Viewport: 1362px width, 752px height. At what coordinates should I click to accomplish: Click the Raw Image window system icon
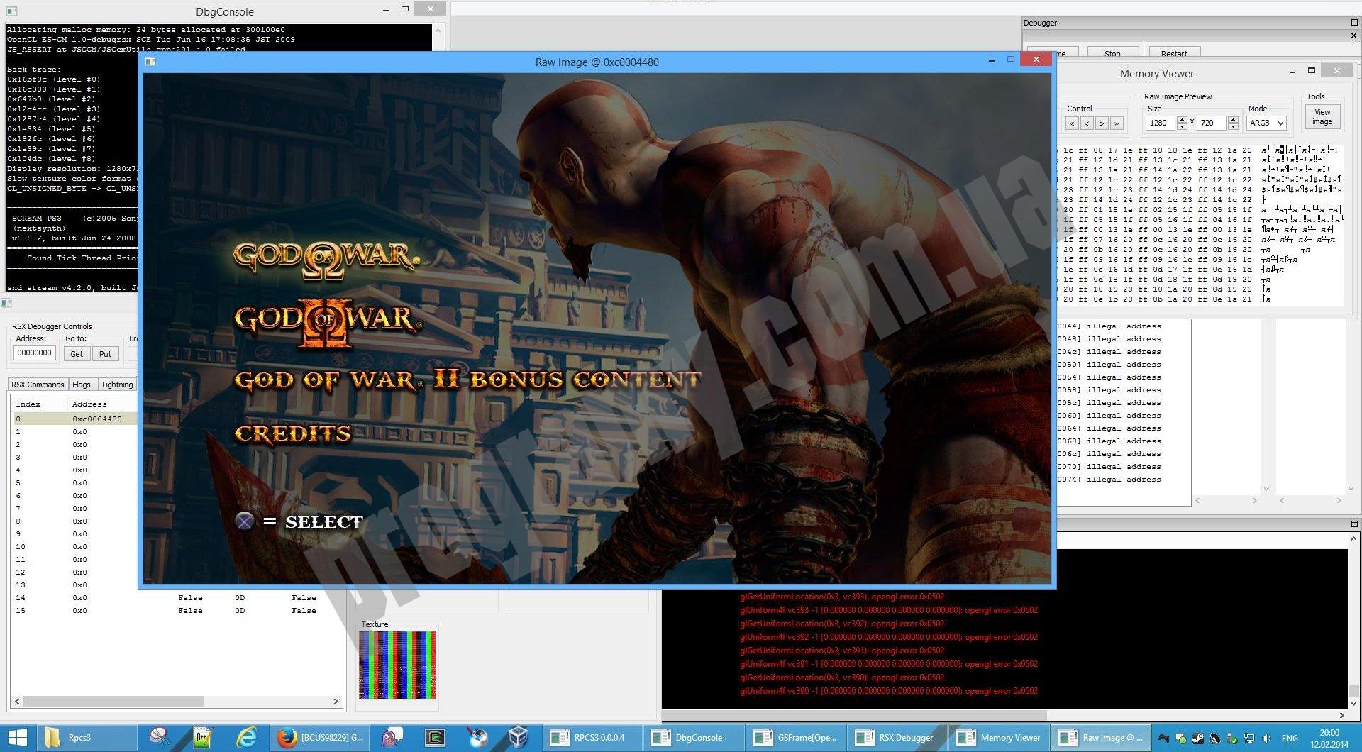coord(150,62)
